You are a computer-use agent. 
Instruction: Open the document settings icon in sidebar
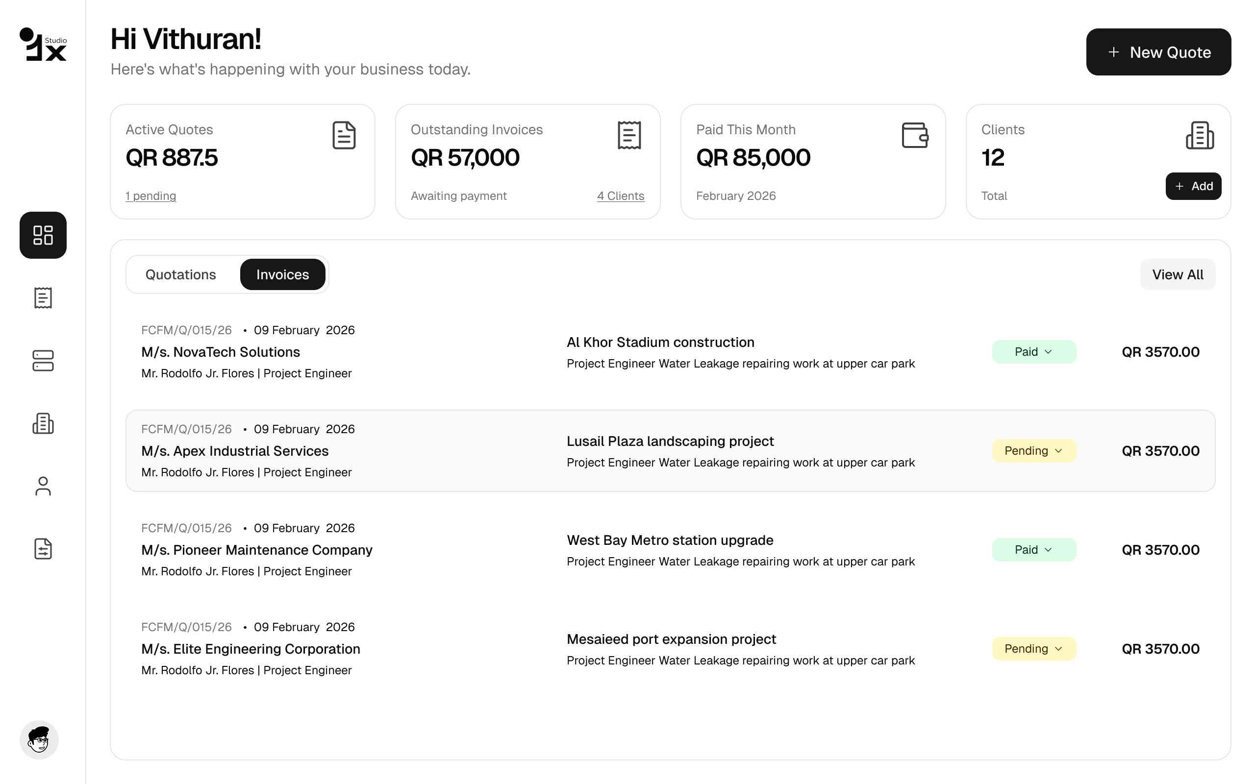point(43,549)
